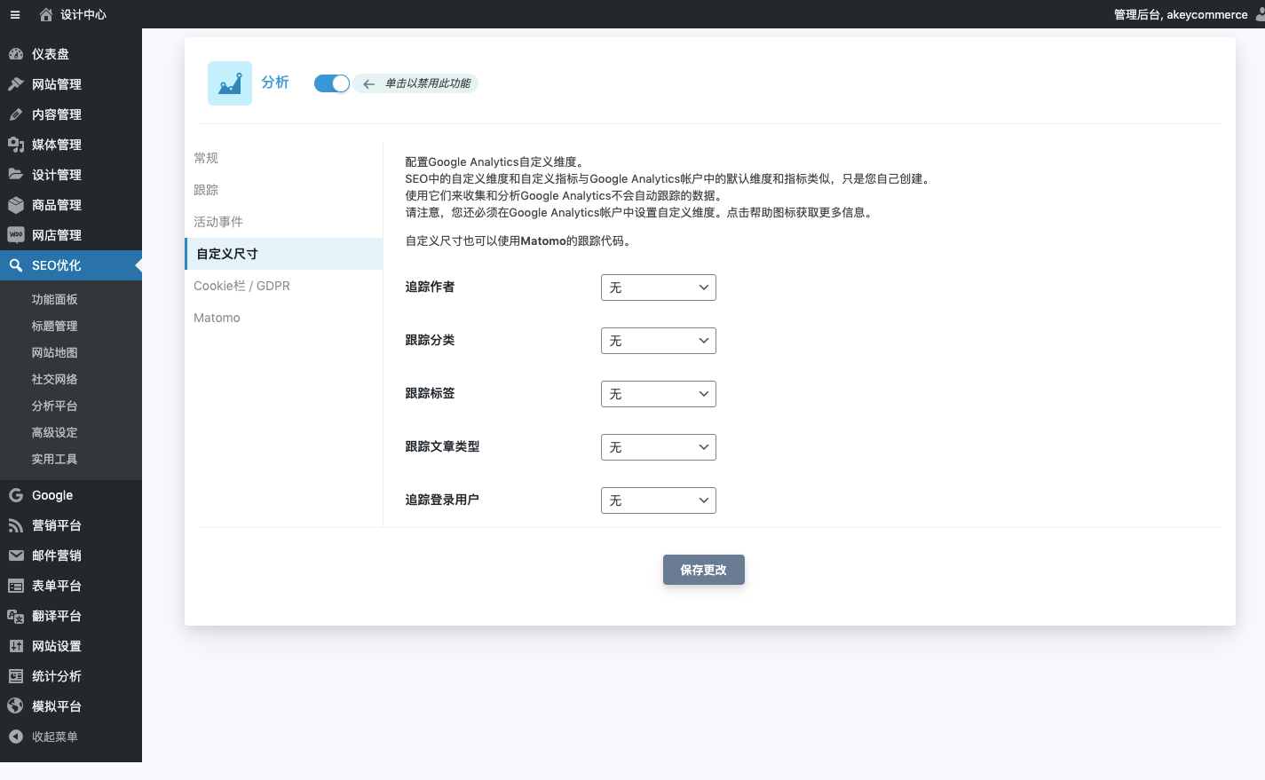The height and width of the screenshot is (780, 1265).
Task: Switch to the 跟踪 tab
Action: (x=284, y=190)
